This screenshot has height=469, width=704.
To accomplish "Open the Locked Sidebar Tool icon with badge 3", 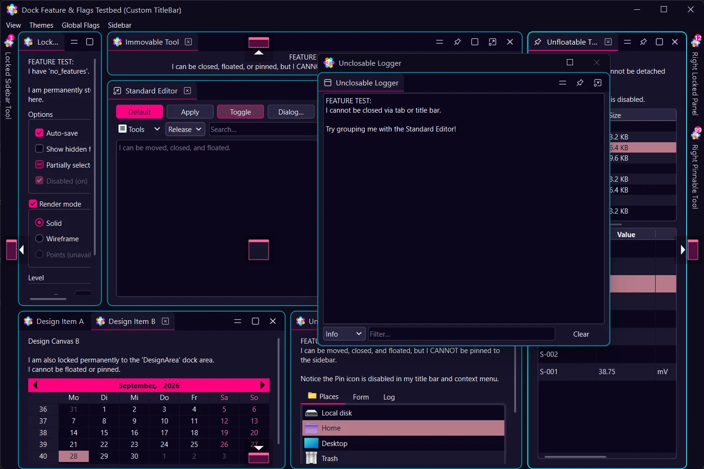I will [9, 41].
